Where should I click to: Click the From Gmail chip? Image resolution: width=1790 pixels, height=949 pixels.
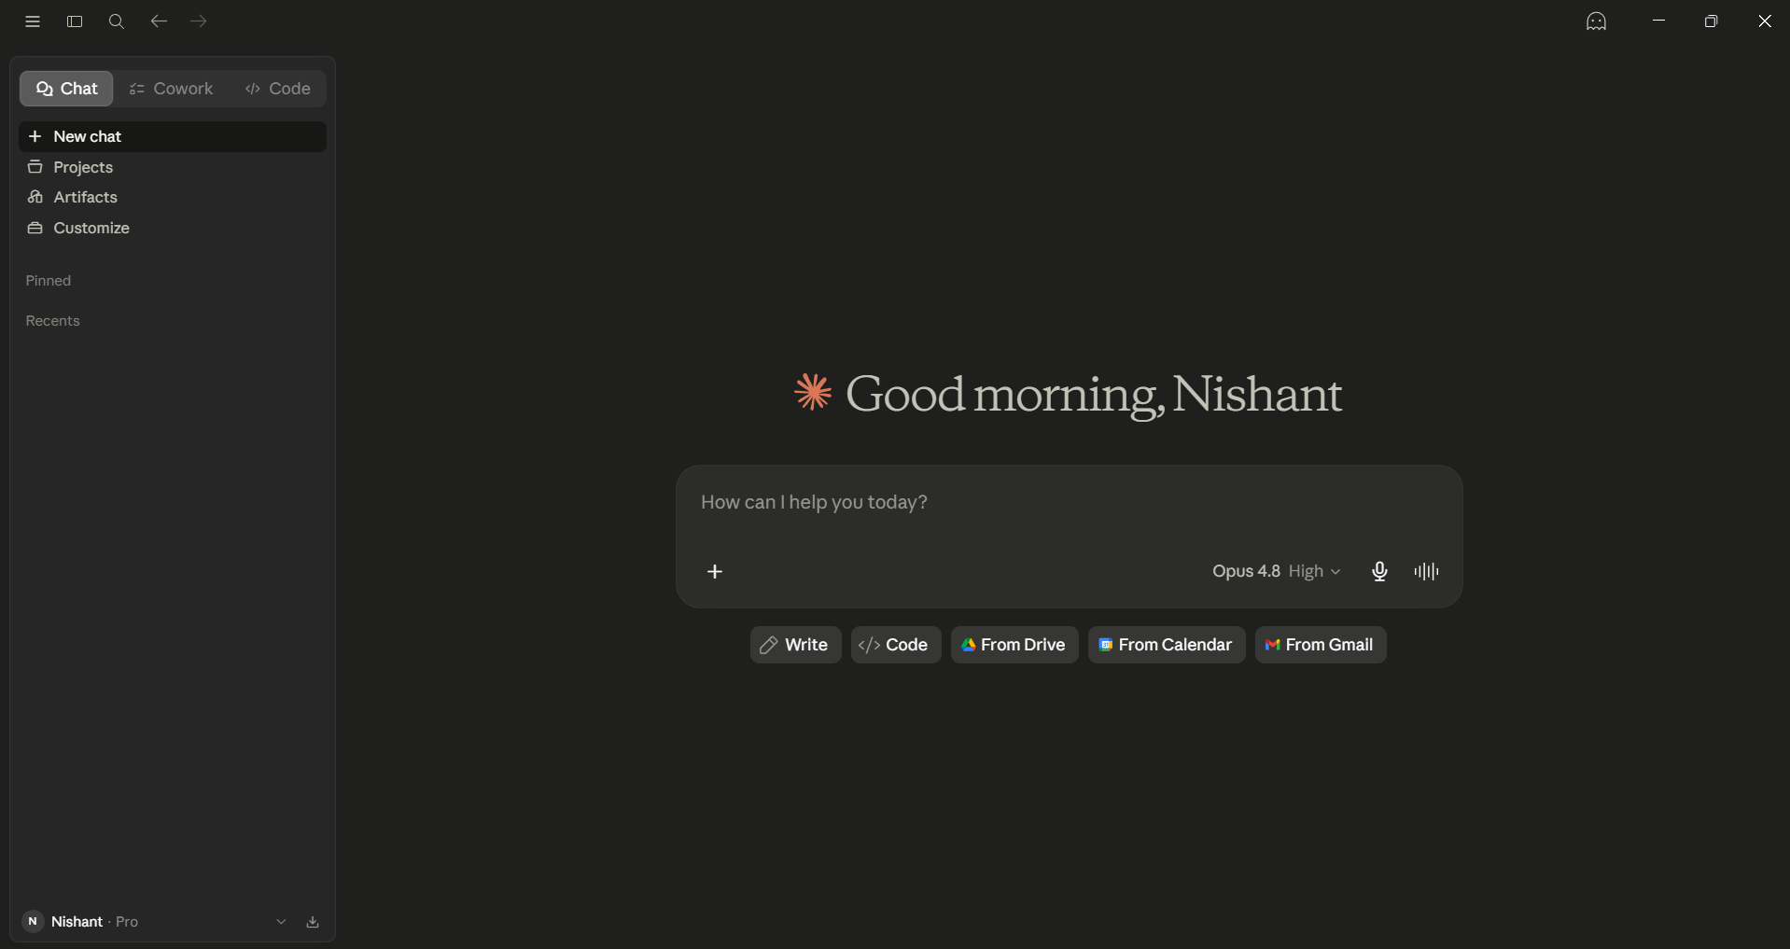(x=1321, y=645)
